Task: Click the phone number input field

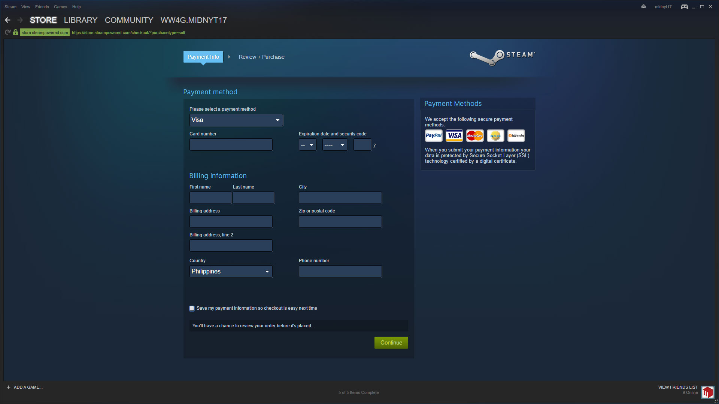Action: (340, 271)
